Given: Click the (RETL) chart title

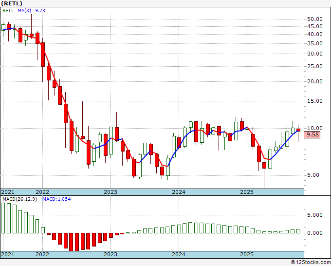Looking at the screenshot, I should (11, 3).
